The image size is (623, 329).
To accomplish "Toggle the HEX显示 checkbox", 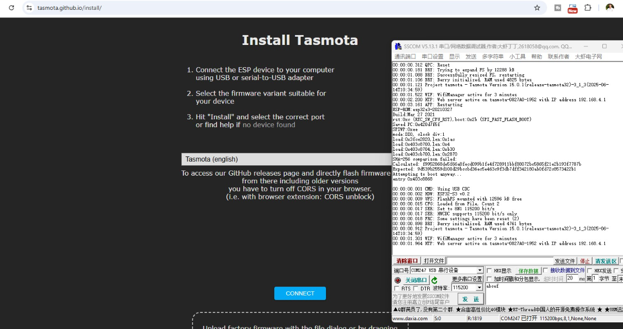I will 489,271.
